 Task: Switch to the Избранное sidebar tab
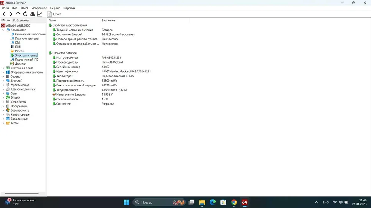click(x=21, y=20)
